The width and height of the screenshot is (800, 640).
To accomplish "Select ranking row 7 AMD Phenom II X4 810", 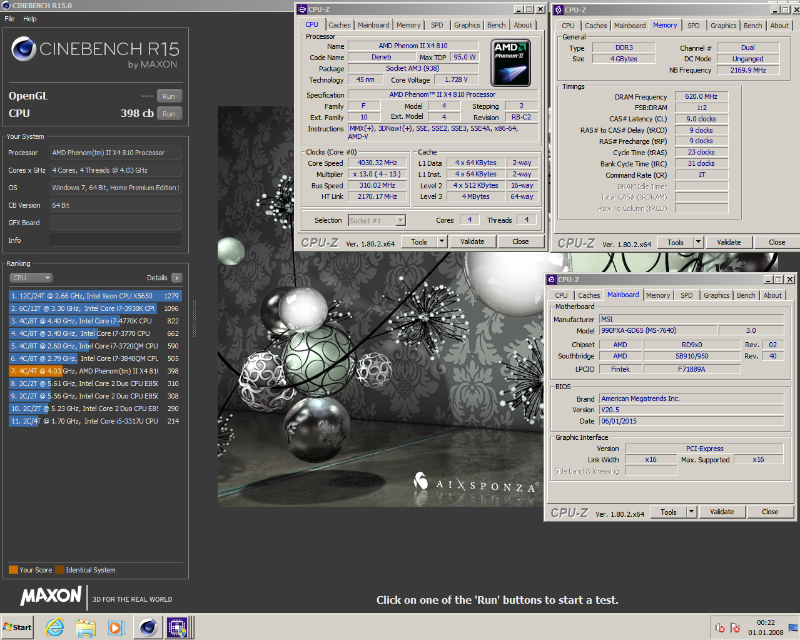I will [95, 371].
